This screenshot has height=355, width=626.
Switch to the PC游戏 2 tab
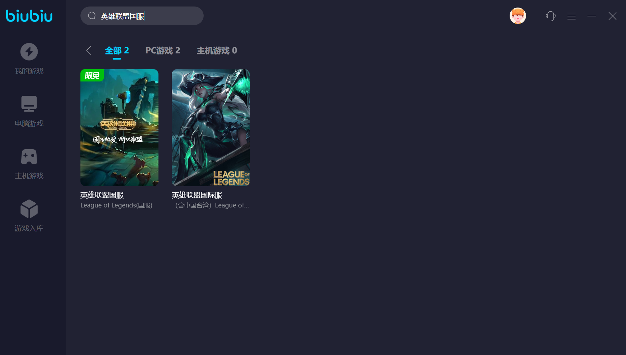tap(163, 51)
